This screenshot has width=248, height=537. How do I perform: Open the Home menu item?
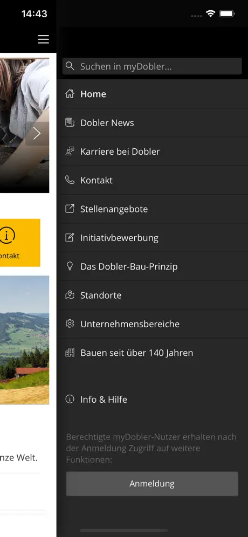[x=153, y=94]
